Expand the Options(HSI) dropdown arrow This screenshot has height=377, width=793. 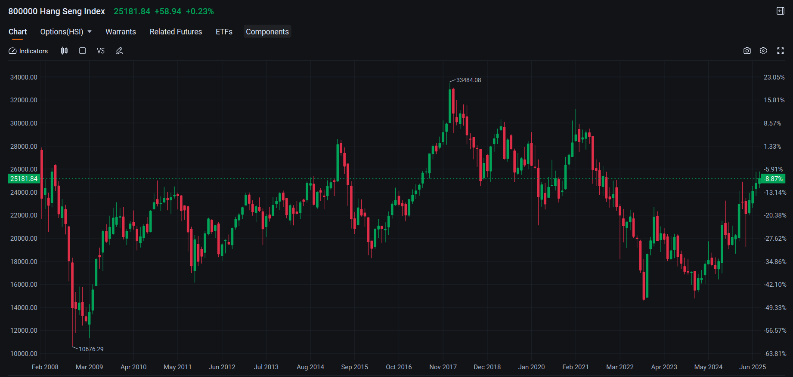90,32
